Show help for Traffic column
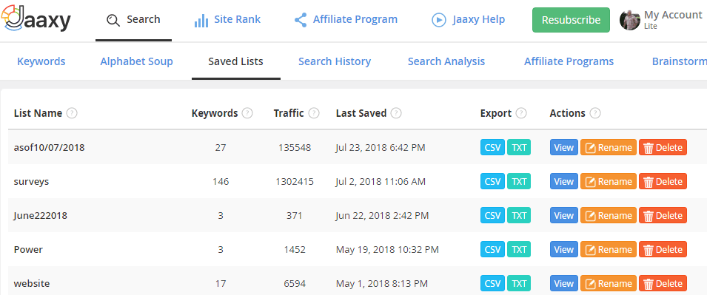Screen dimensions: 707x295 click(314, 113)
